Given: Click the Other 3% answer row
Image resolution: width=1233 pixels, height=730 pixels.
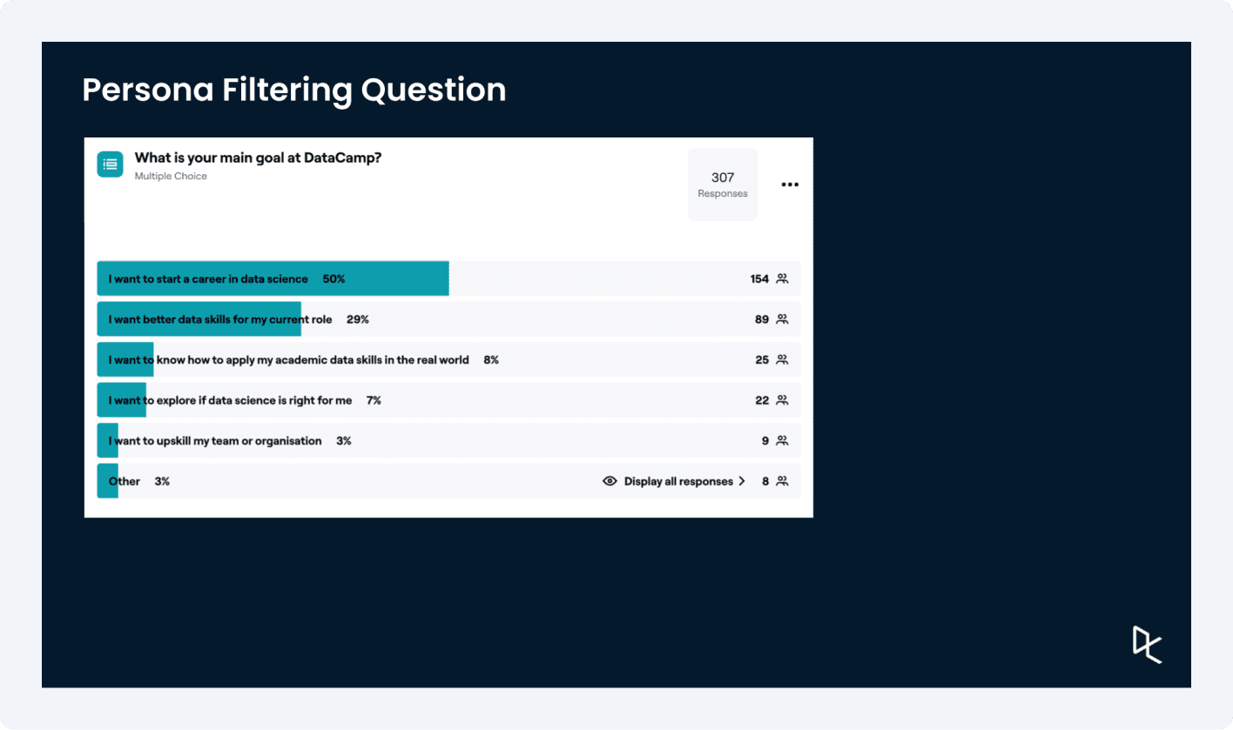Looking at the screenshot, I should pyautogui.click(x=448, y=481).
